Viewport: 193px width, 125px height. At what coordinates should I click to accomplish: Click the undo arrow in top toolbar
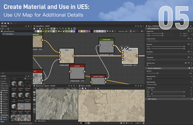point(11,23)
